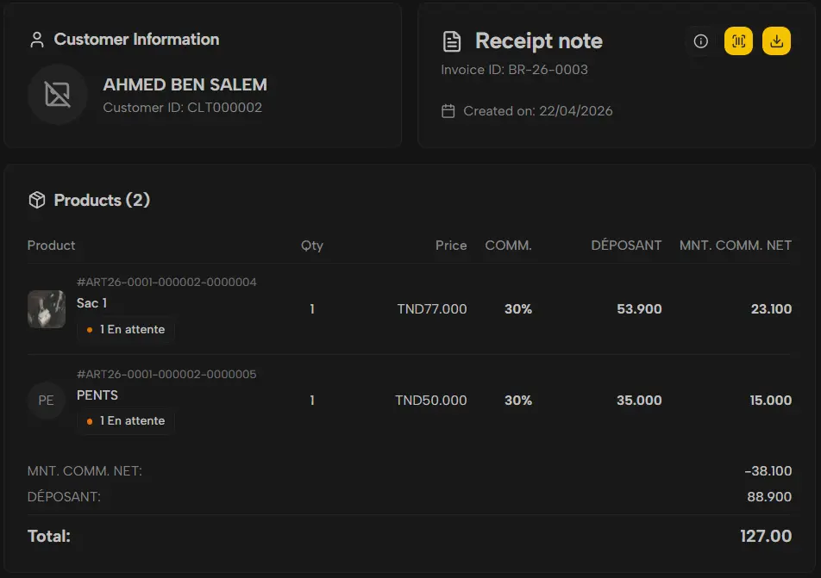Click the yellow barcode scan button
Image resolution: width=821 pixels, height=578 pixels.
(738, 41)
